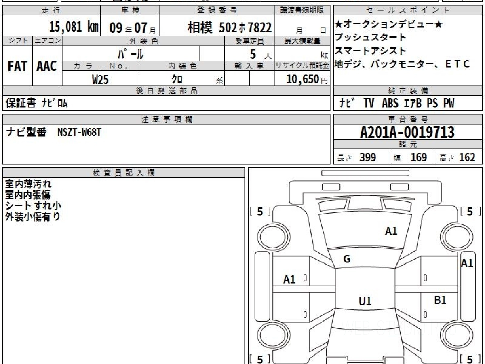Click the G mark on the hood area
The width and height of the screenshot is (485, 364).
point(347,259)
